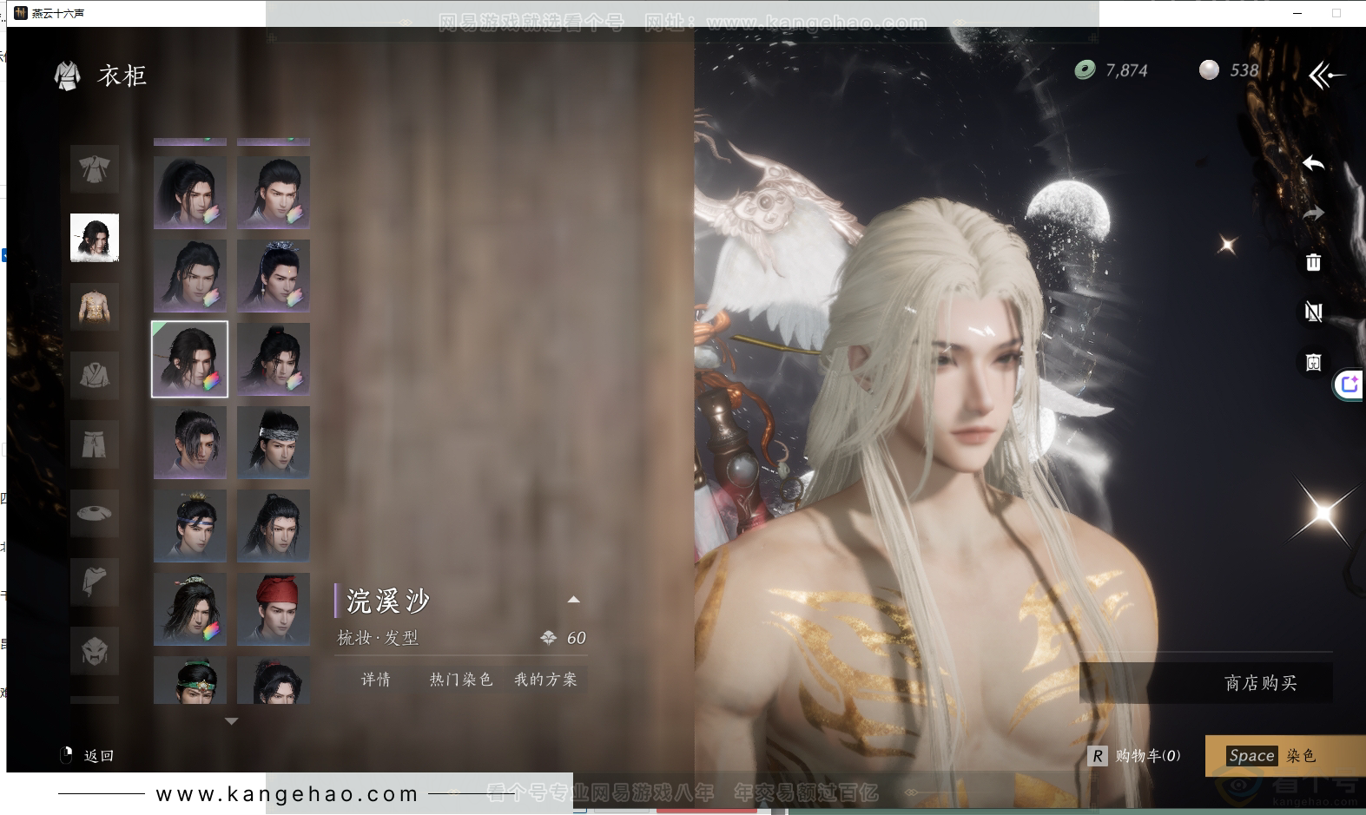Click the price icon beside 60
This screenshot has height=815, width=1366.
548,638
